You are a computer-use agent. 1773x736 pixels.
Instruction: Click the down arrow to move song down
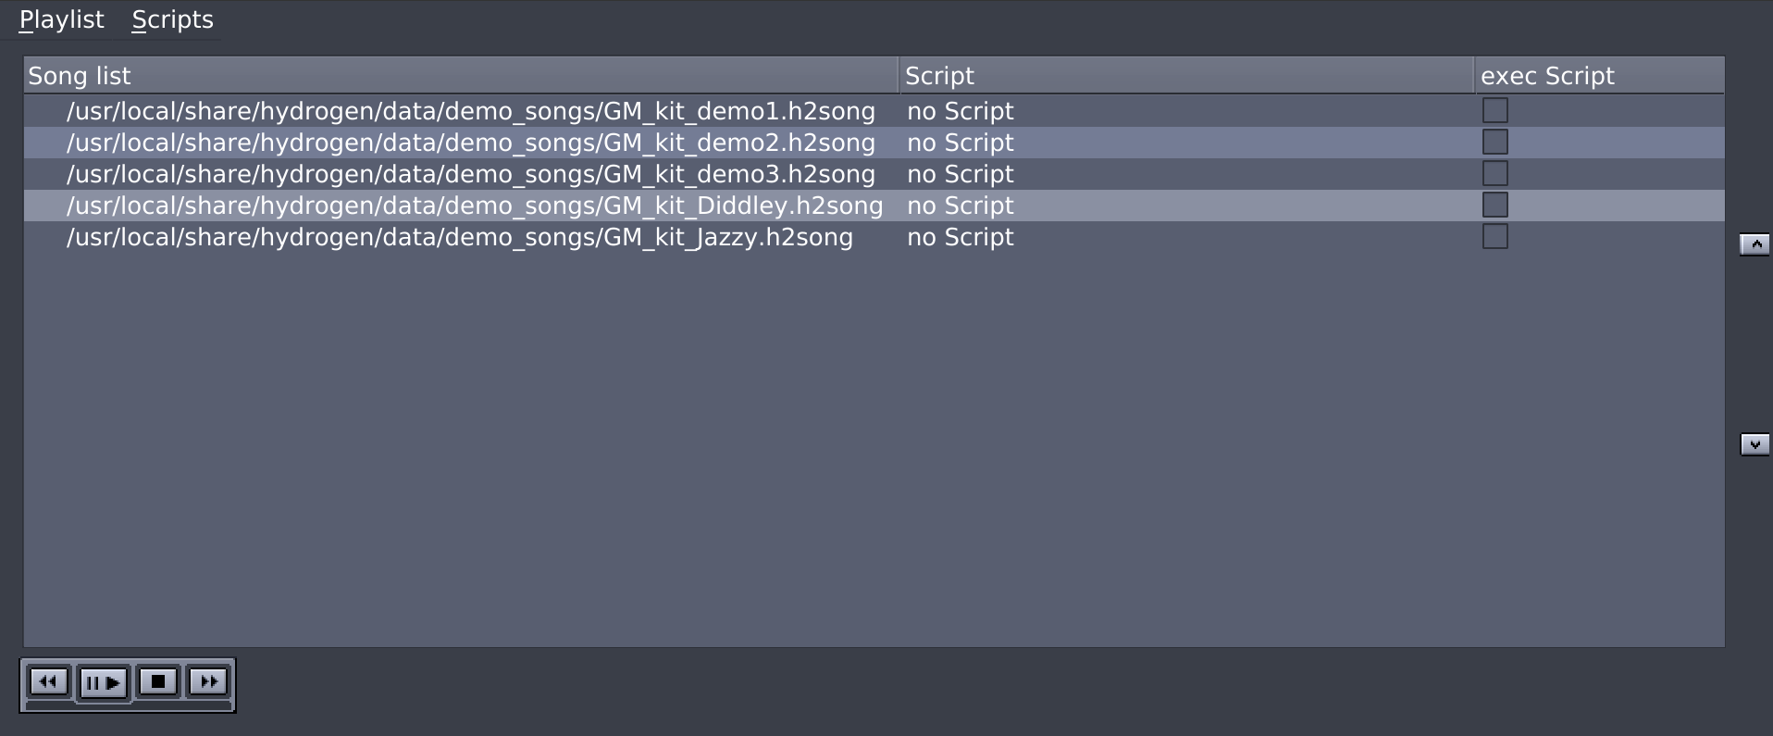[x=1754, y=443]
